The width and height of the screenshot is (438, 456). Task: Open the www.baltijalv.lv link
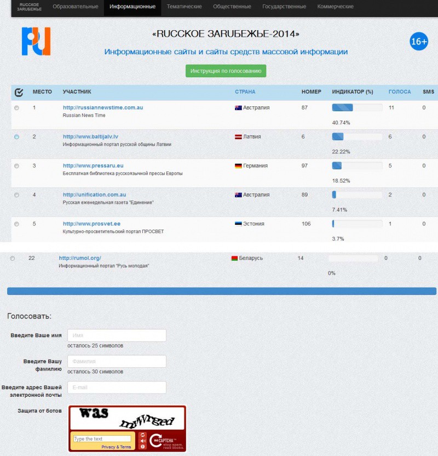pos(90,136)
